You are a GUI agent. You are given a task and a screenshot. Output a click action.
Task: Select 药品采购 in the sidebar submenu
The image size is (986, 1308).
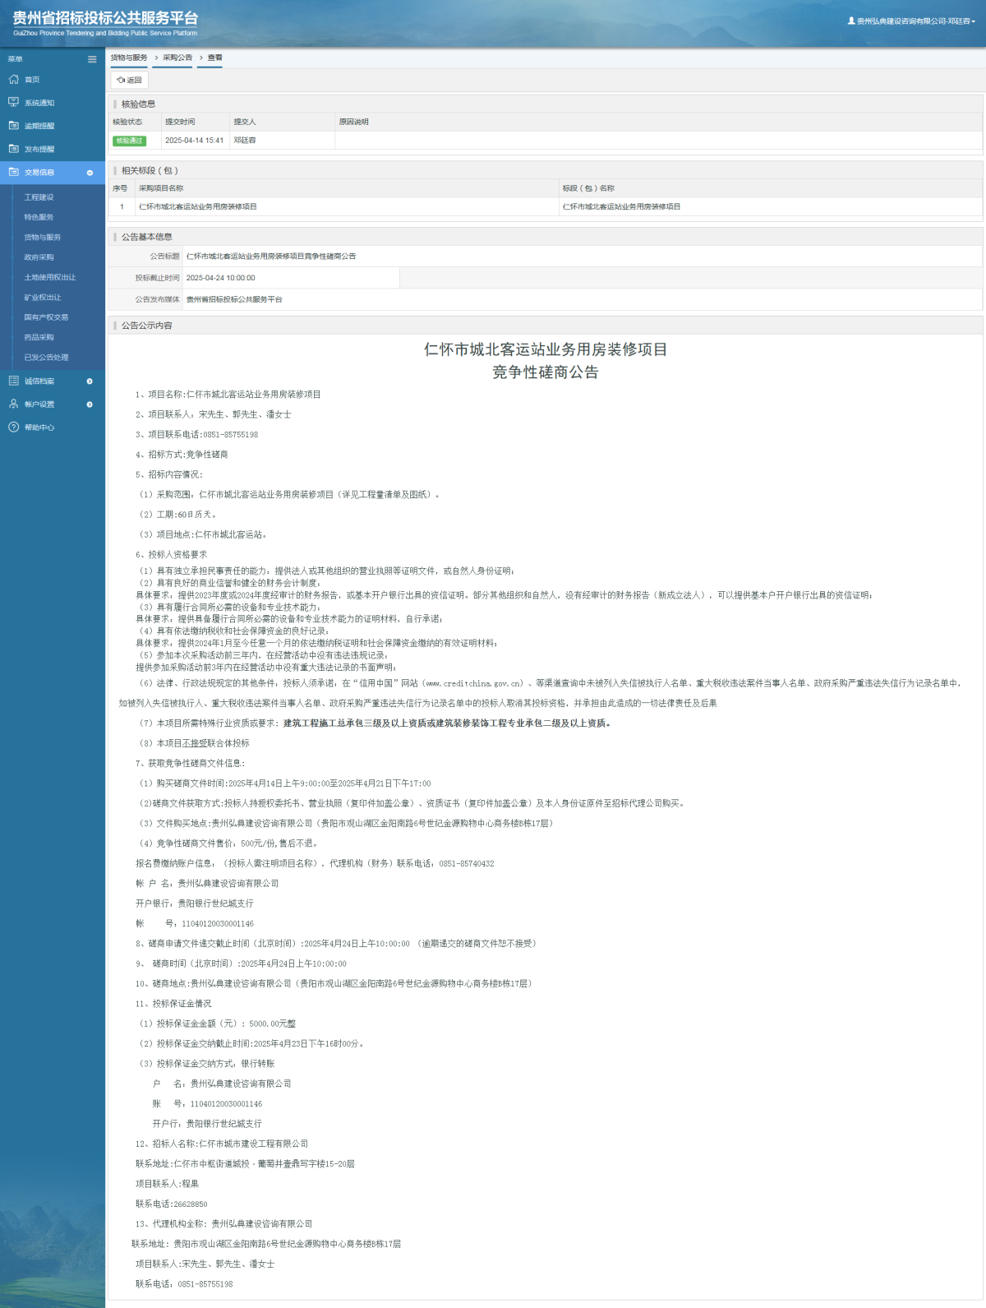pos(39,337)
